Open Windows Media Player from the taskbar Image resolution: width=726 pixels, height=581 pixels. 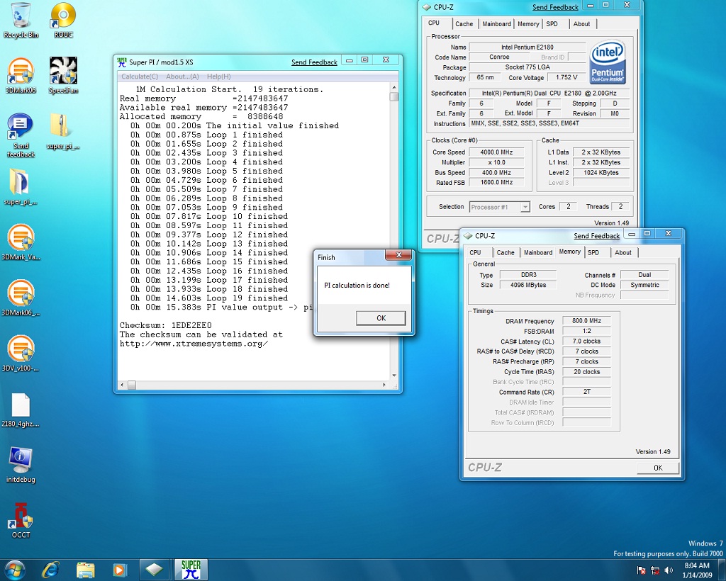point(119,570)
